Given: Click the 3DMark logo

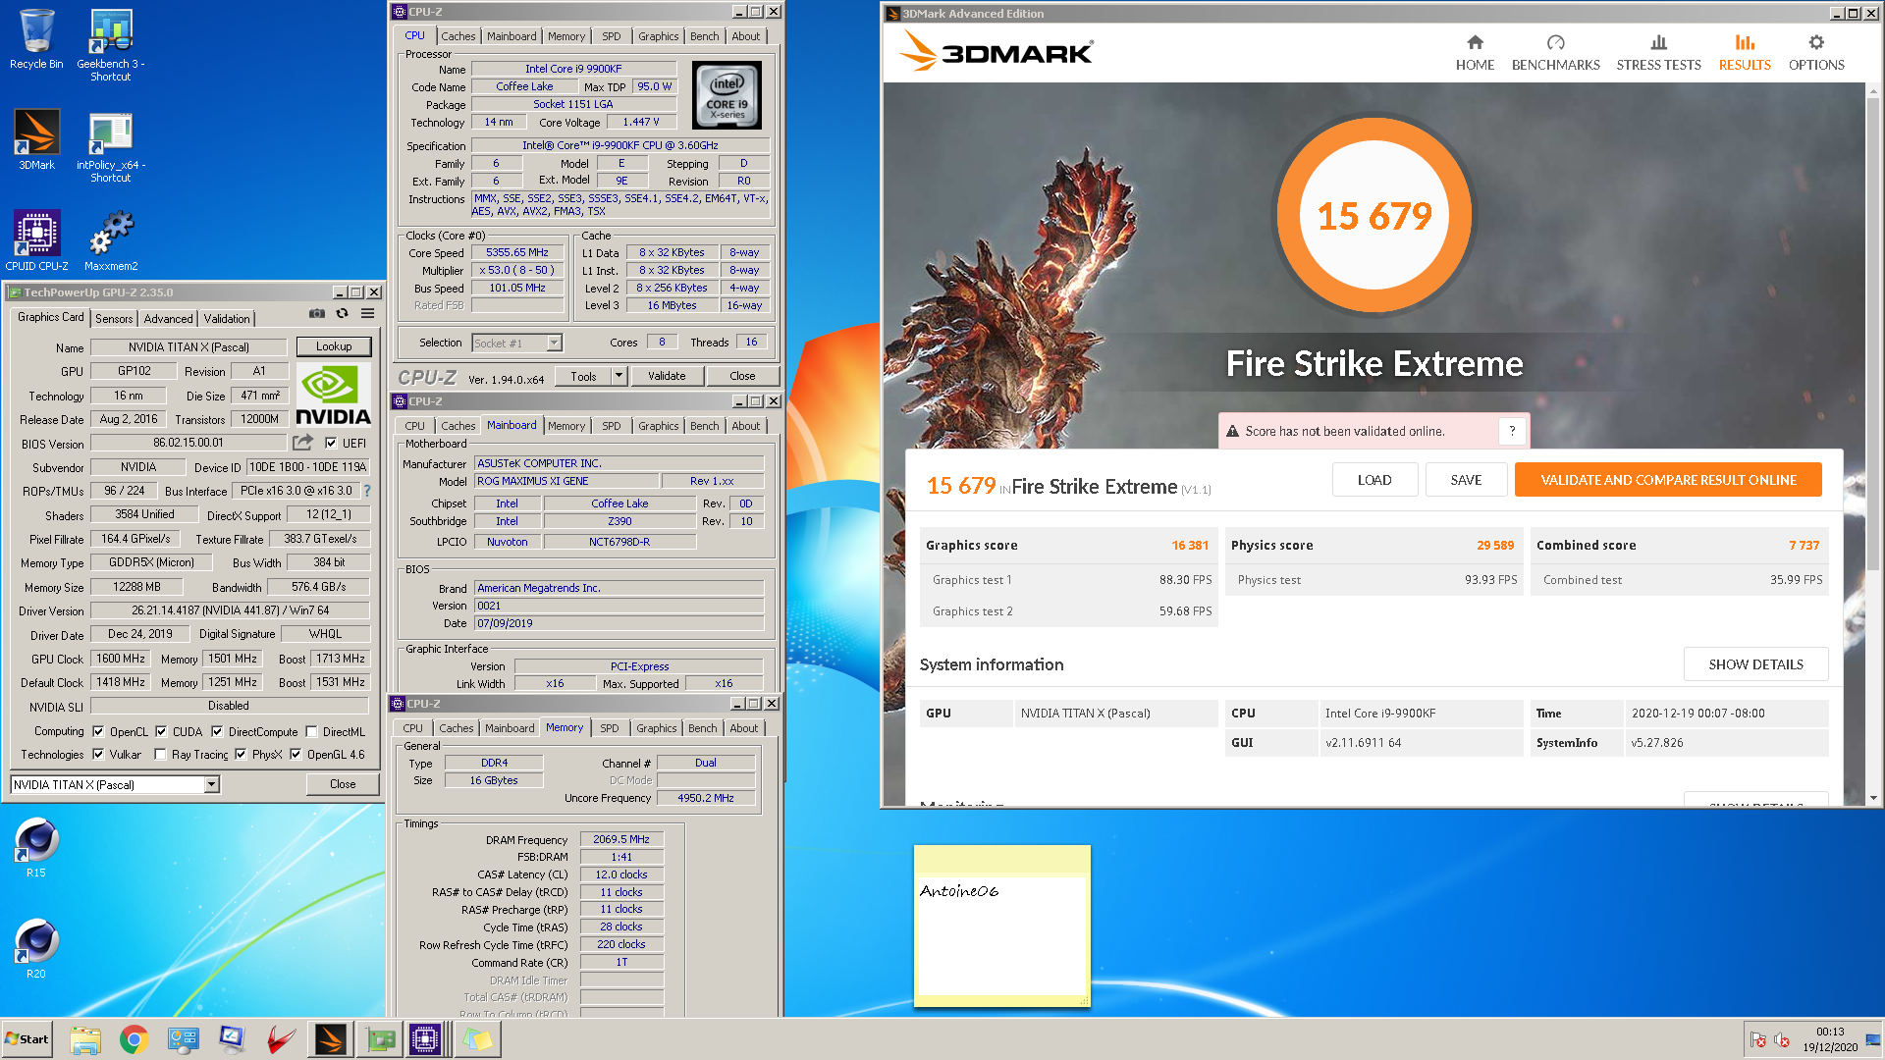Looking at the screenshot, I should click(995, 51).
